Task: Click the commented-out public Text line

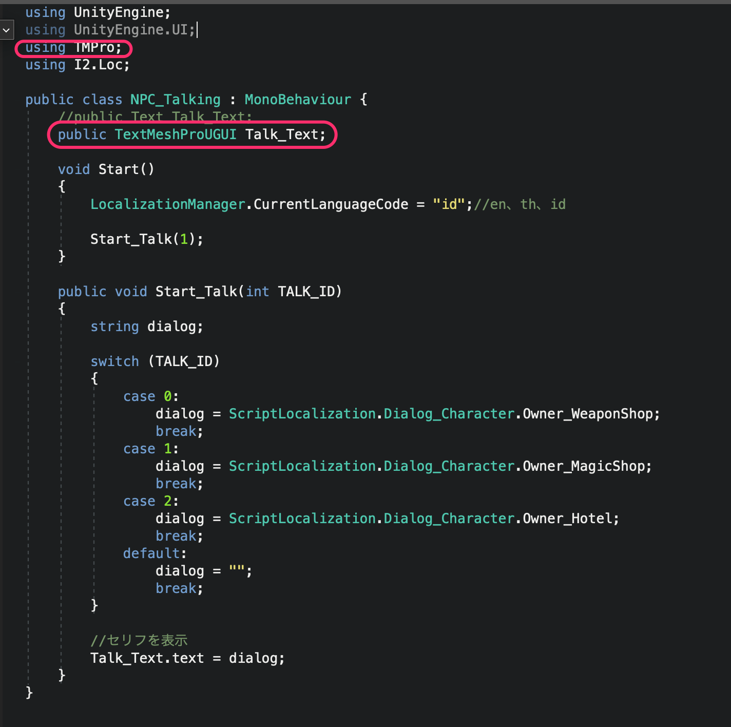Action: click(155, 117)
